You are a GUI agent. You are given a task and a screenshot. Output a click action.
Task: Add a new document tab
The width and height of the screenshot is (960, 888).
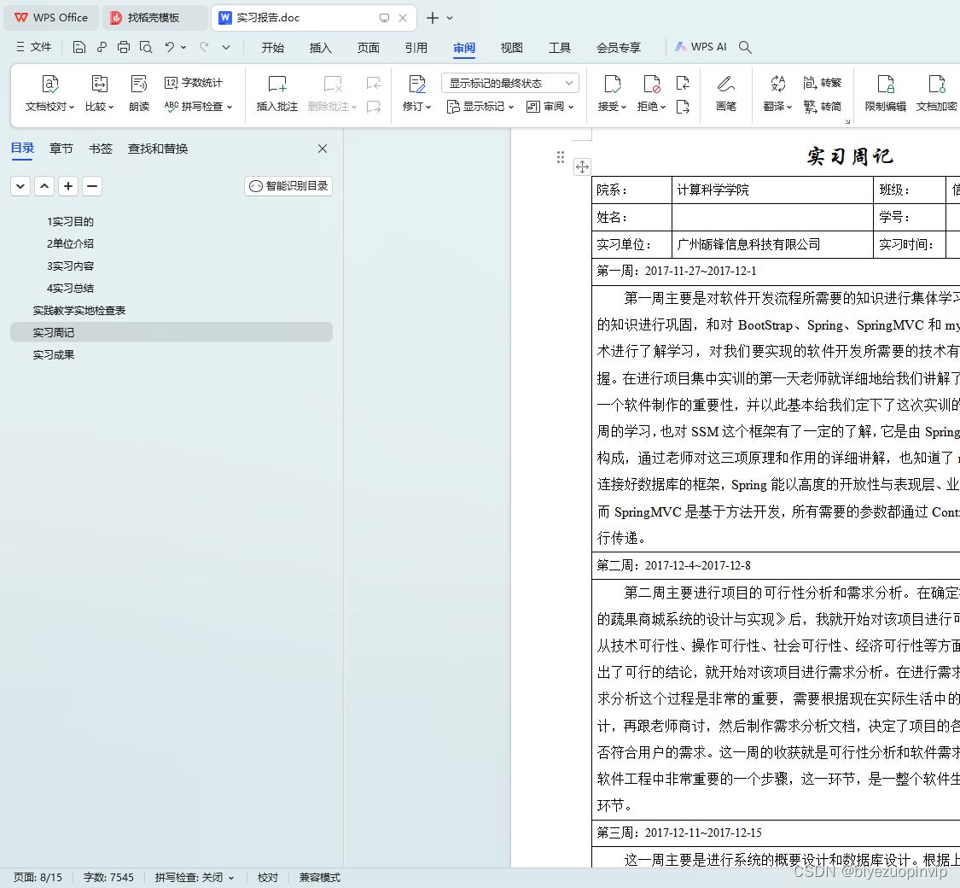[433, 18]
